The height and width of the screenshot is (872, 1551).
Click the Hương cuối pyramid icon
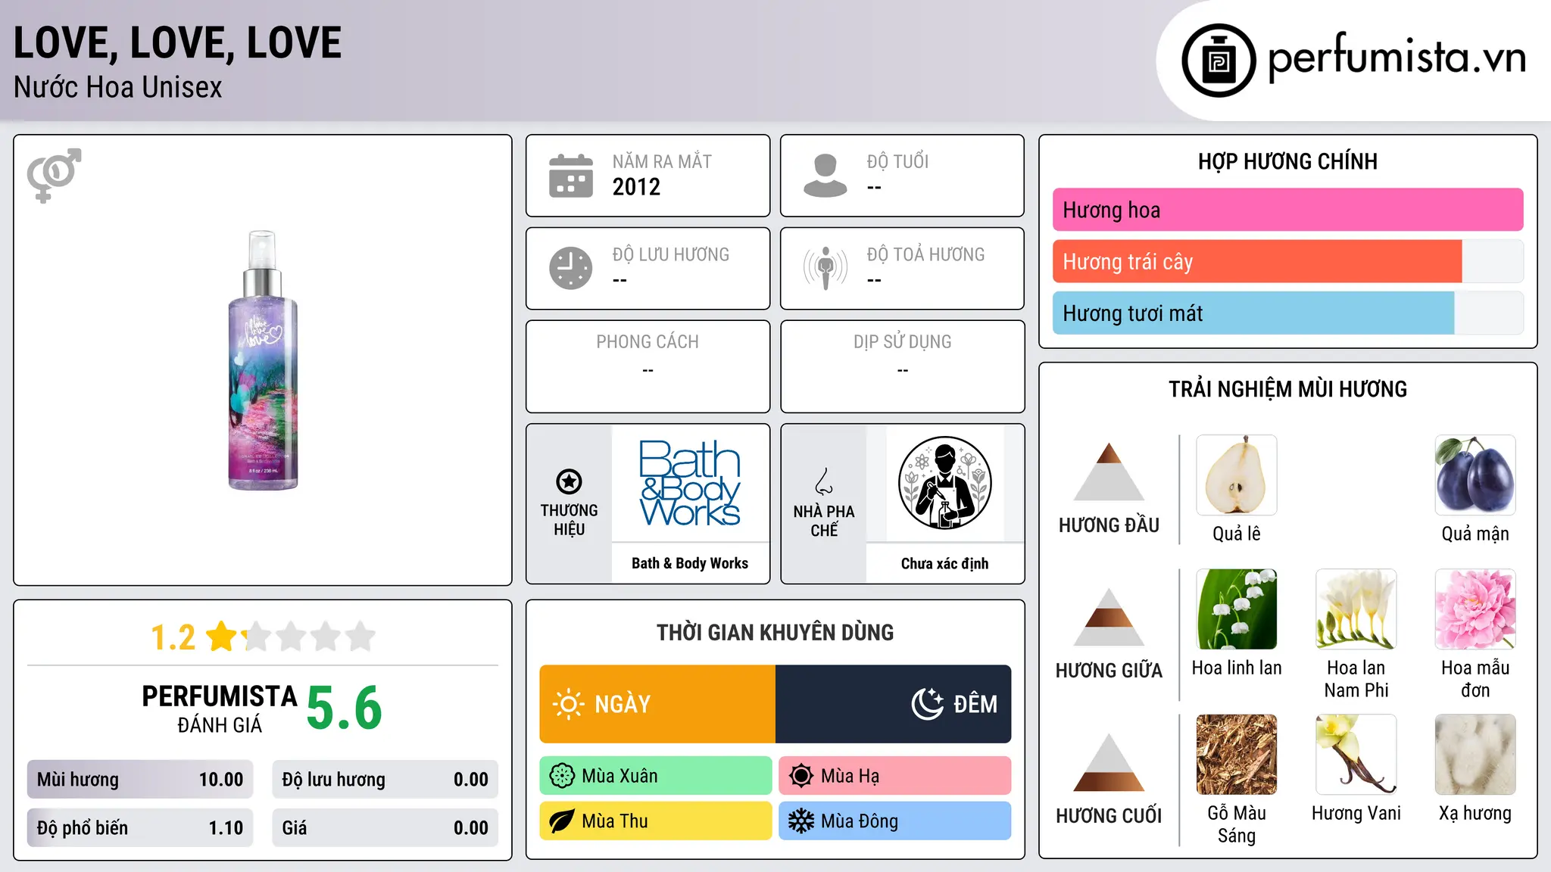pos(1109,762)
